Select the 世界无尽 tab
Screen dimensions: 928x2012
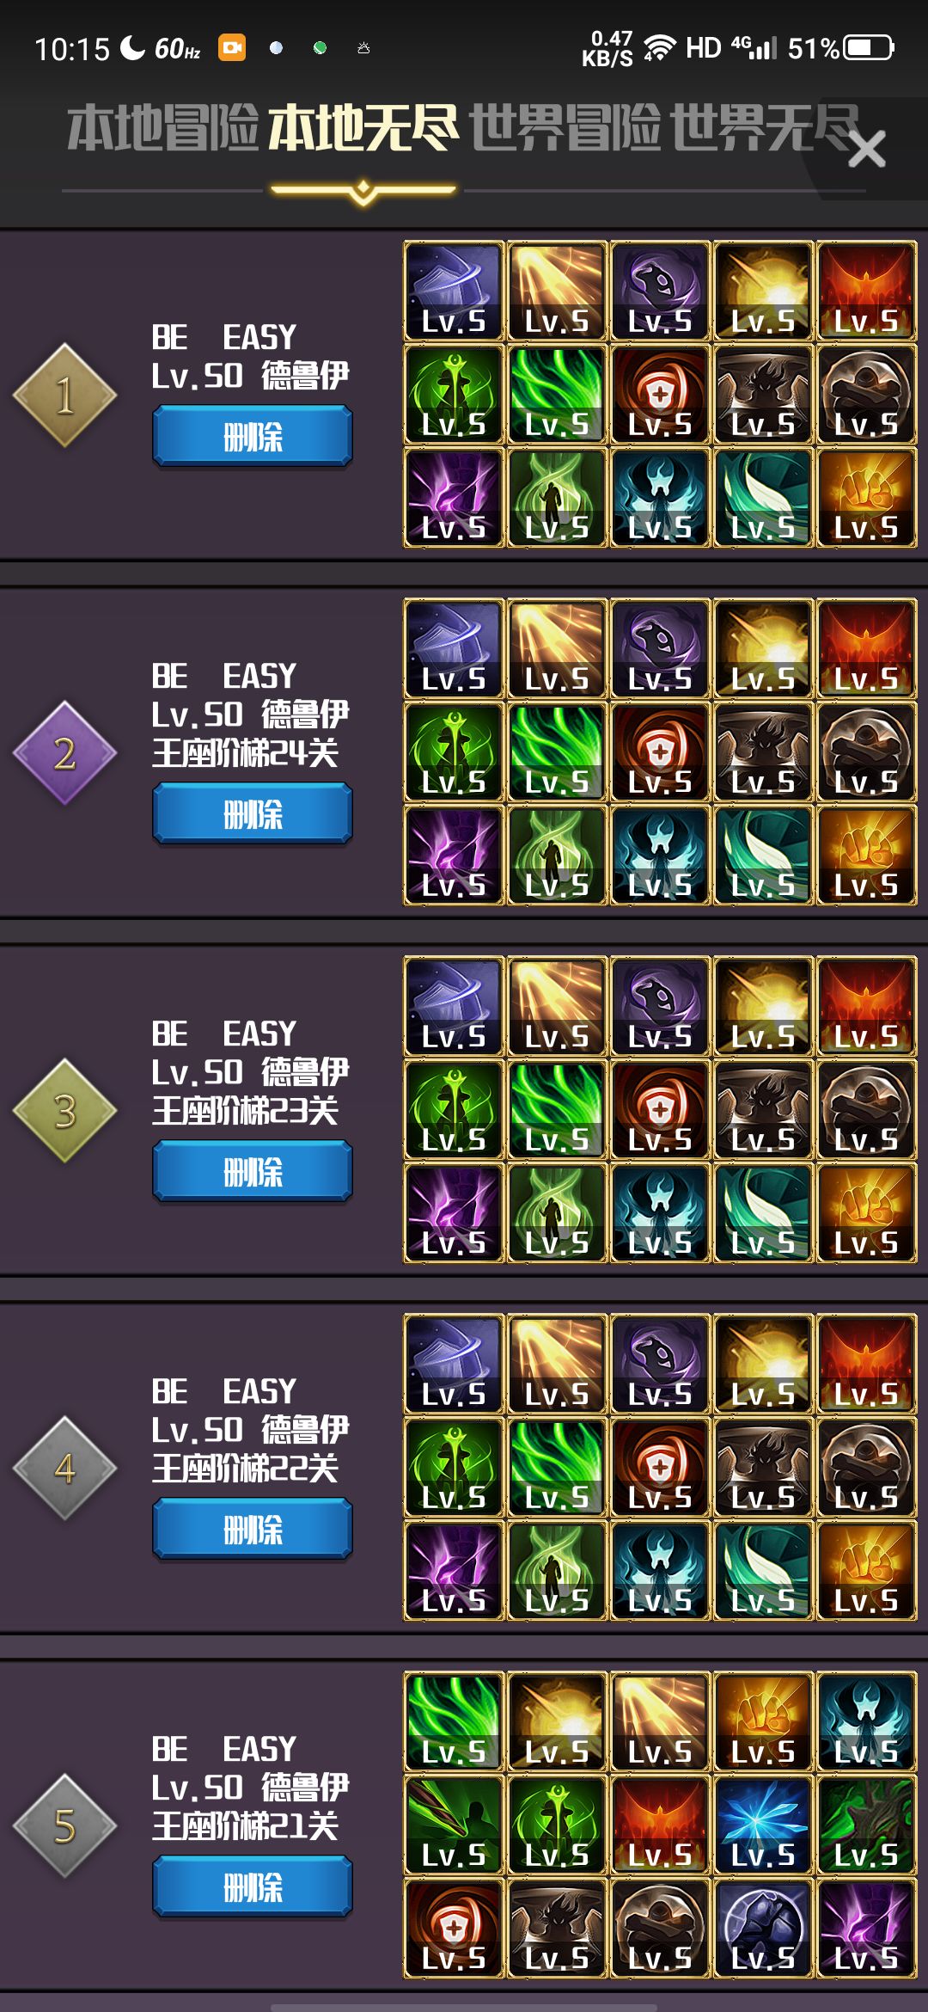tap(764, 128)
